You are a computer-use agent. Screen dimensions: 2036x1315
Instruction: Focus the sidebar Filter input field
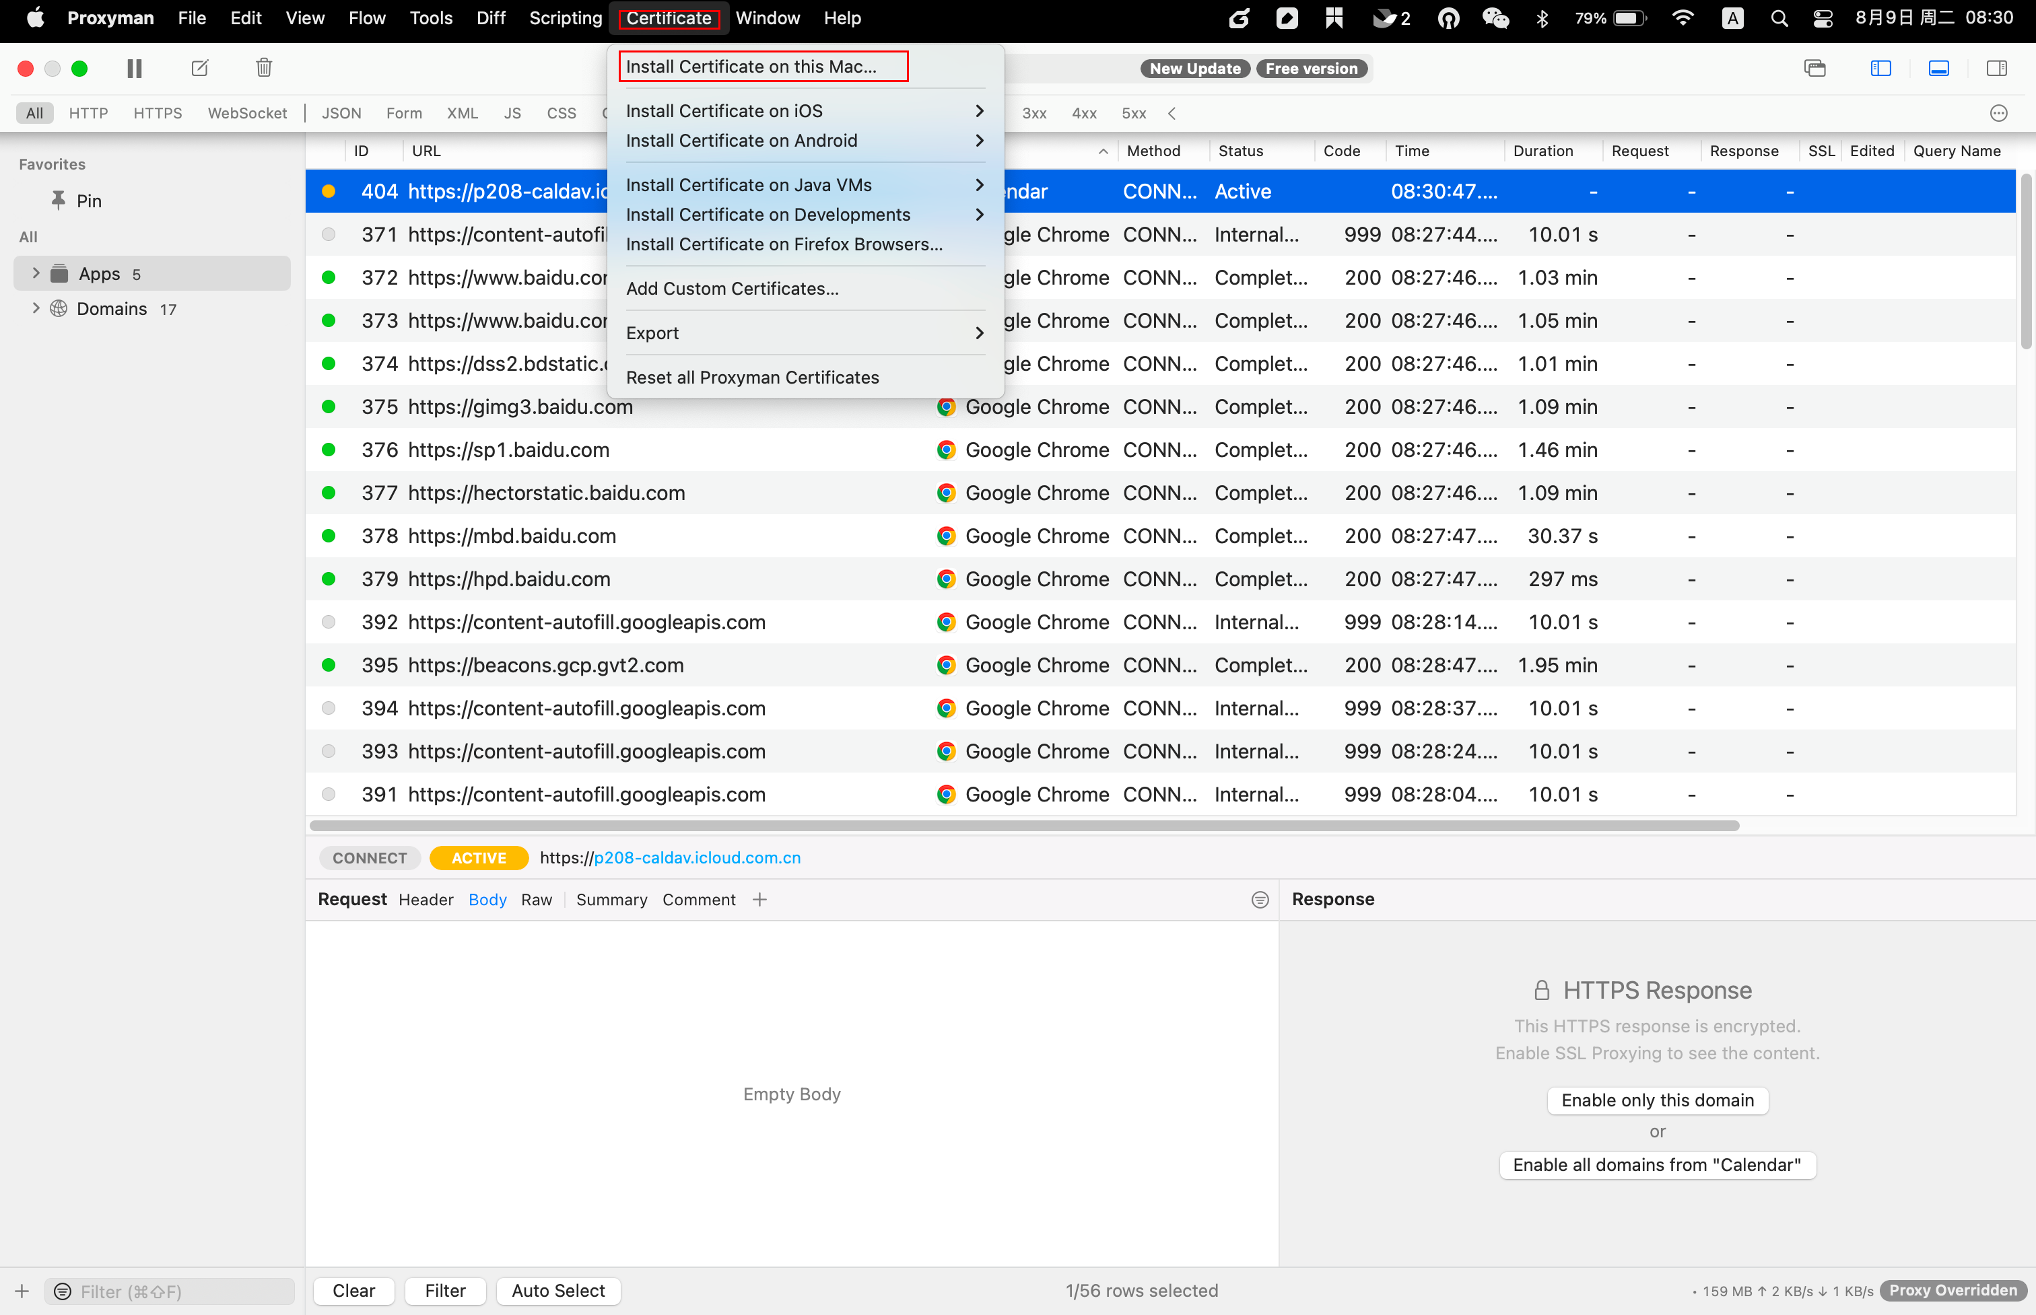click(169, 1291)
